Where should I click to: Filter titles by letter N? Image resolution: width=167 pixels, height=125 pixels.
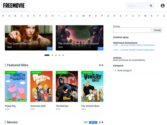[x=90, y=16]
